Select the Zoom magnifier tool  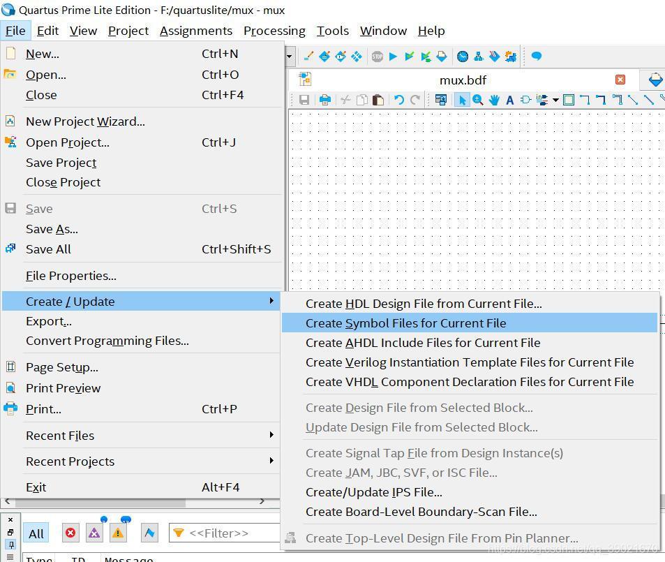(478, 100)
